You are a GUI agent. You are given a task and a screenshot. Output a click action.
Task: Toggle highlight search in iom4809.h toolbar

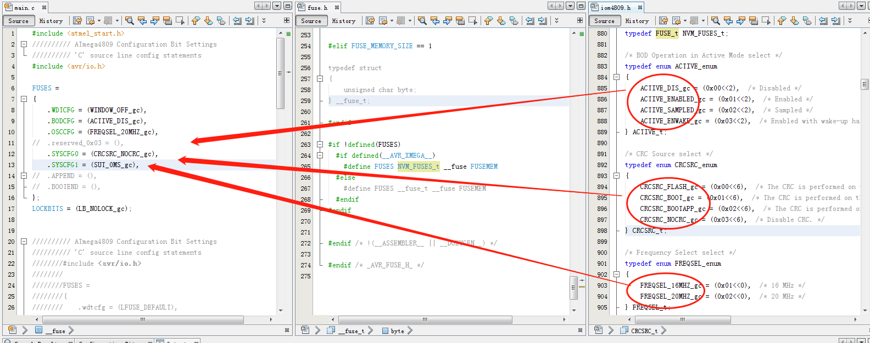754,20
